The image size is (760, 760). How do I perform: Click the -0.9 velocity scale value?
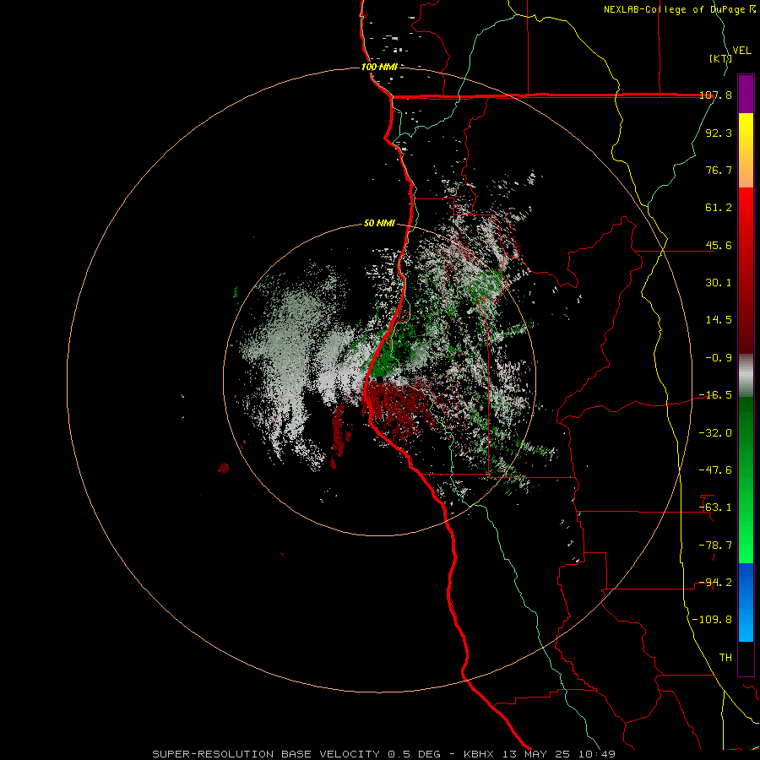pyautogui.click(x=719, y=358)
